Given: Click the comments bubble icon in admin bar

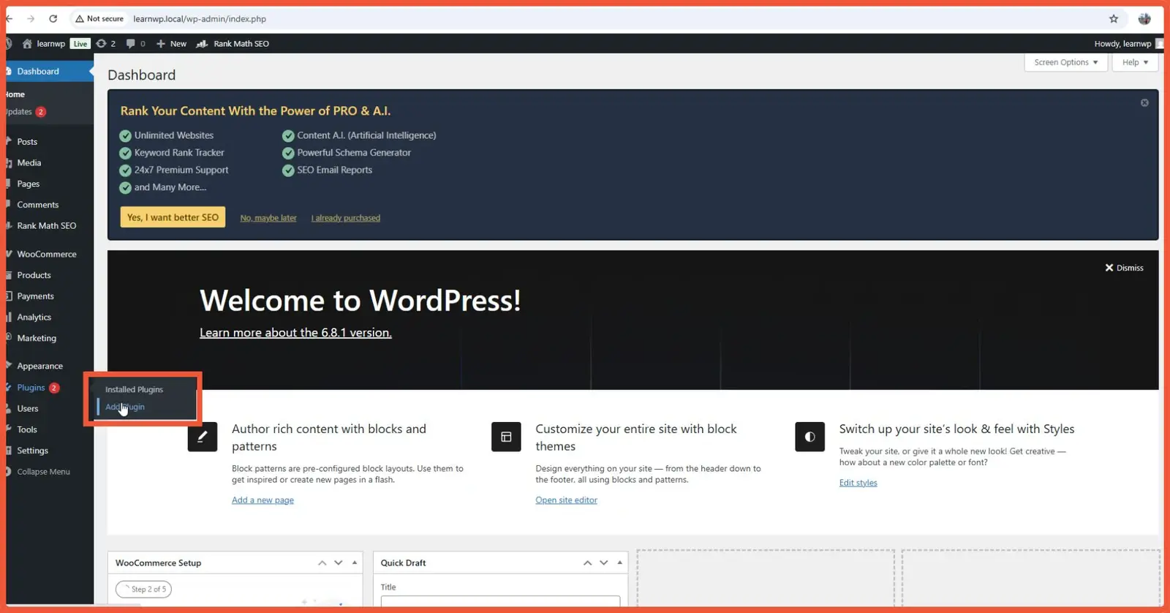Looking at the screenshot, I should point(130,44).
